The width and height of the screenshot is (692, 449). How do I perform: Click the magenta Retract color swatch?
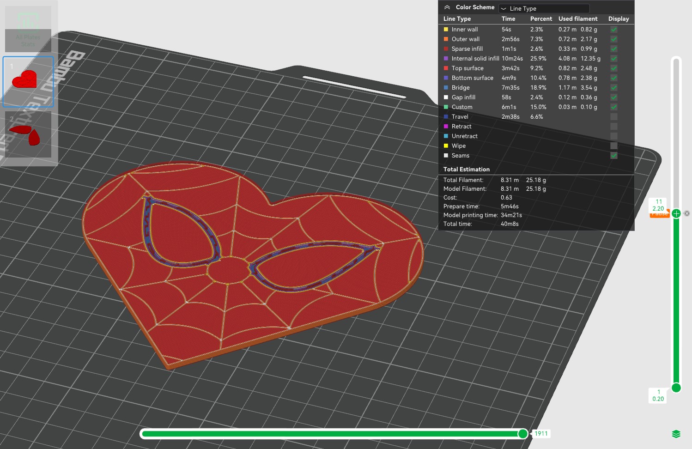coord(446,126)
